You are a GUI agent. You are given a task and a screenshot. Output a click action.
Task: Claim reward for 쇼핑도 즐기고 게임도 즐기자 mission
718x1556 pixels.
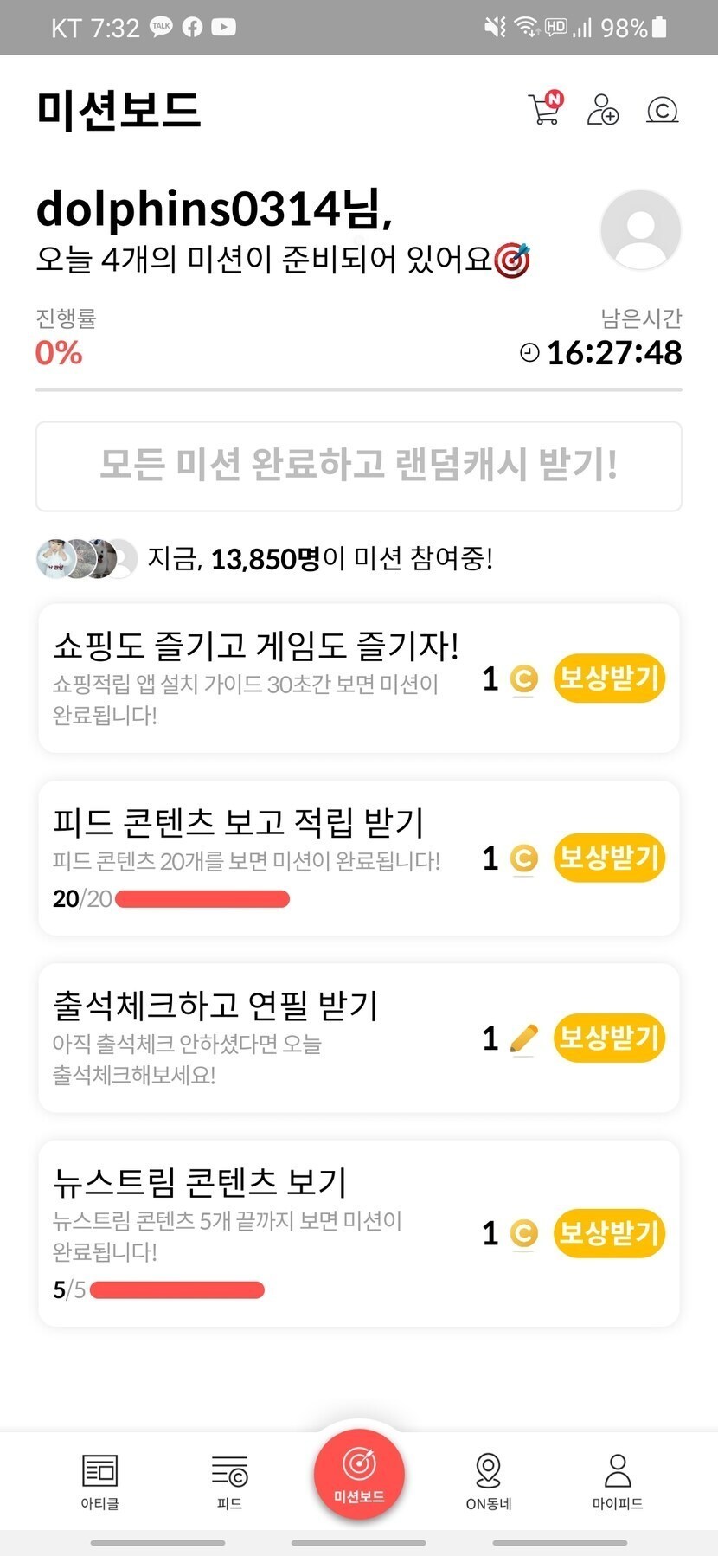pos(609,678)
